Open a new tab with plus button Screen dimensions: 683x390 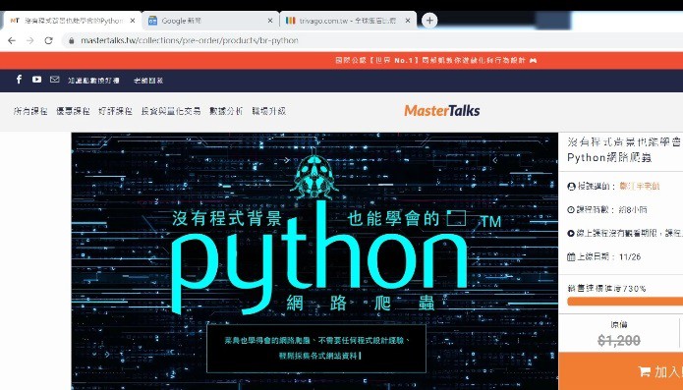(429, 21)
